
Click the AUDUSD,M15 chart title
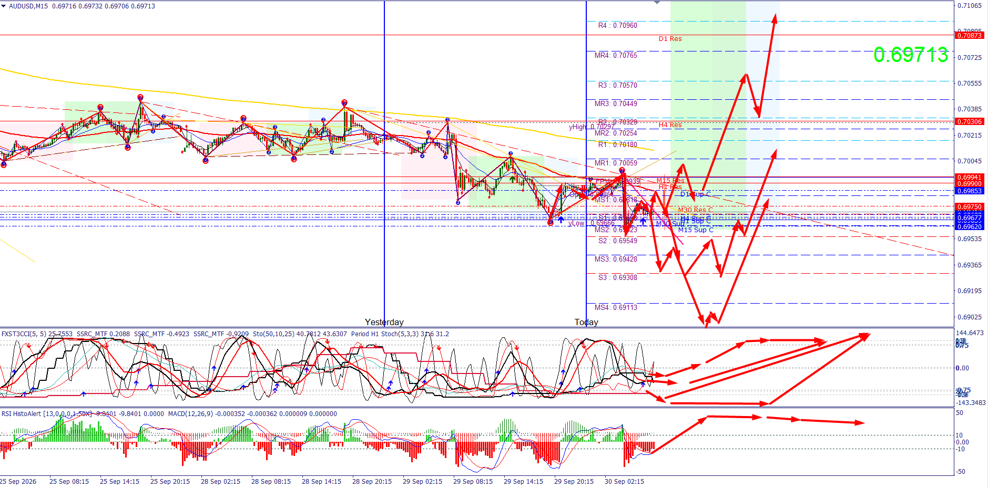pos(28,6)
